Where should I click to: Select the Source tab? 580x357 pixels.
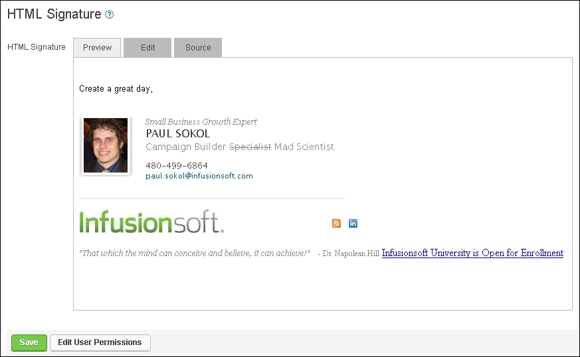[x=198, y=48]
